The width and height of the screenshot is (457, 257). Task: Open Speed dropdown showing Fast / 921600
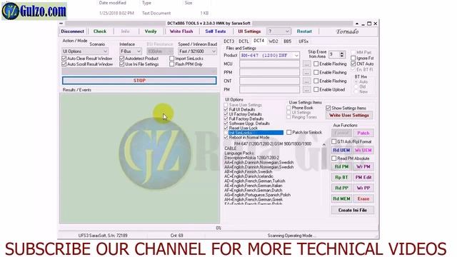tap(197, 51)
